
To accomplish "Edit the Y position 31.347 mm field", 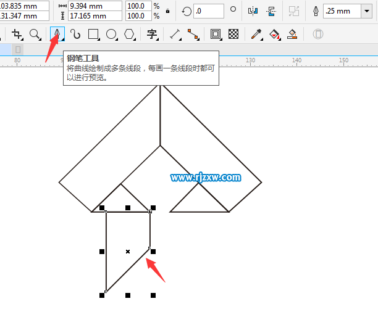I will point(24,16).
